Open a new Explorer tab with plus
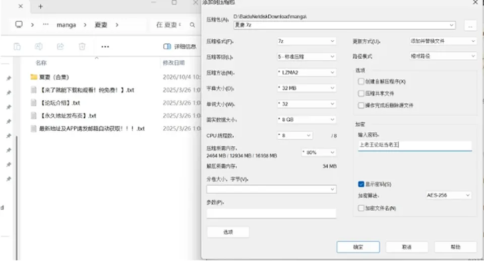The image size is (484, 261). point(40,7)
